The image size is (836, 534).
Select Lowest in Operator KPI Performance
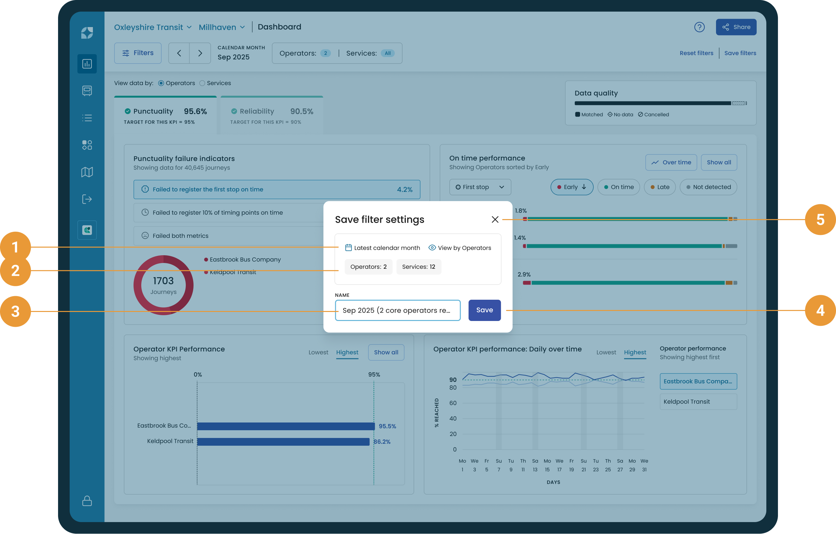click(318, 352)
